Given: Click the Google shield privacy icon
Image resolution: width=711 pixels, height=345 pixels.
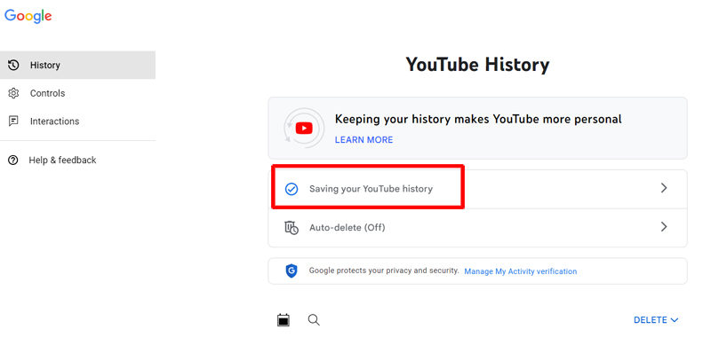Looking at the screenshot, I should pyautogui.click(x=292, y=271).
